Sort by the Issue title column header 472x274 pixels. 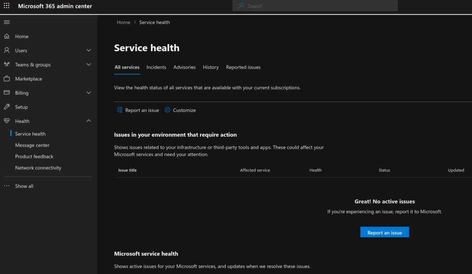point(127,170)
